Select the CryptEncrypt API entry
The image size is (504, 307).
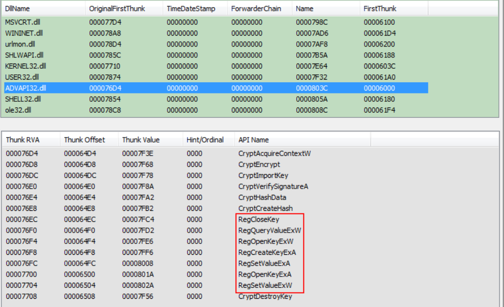(x=259, y=164)
